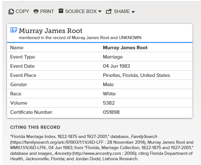Click SHARE text label

(x=122, y=11)
